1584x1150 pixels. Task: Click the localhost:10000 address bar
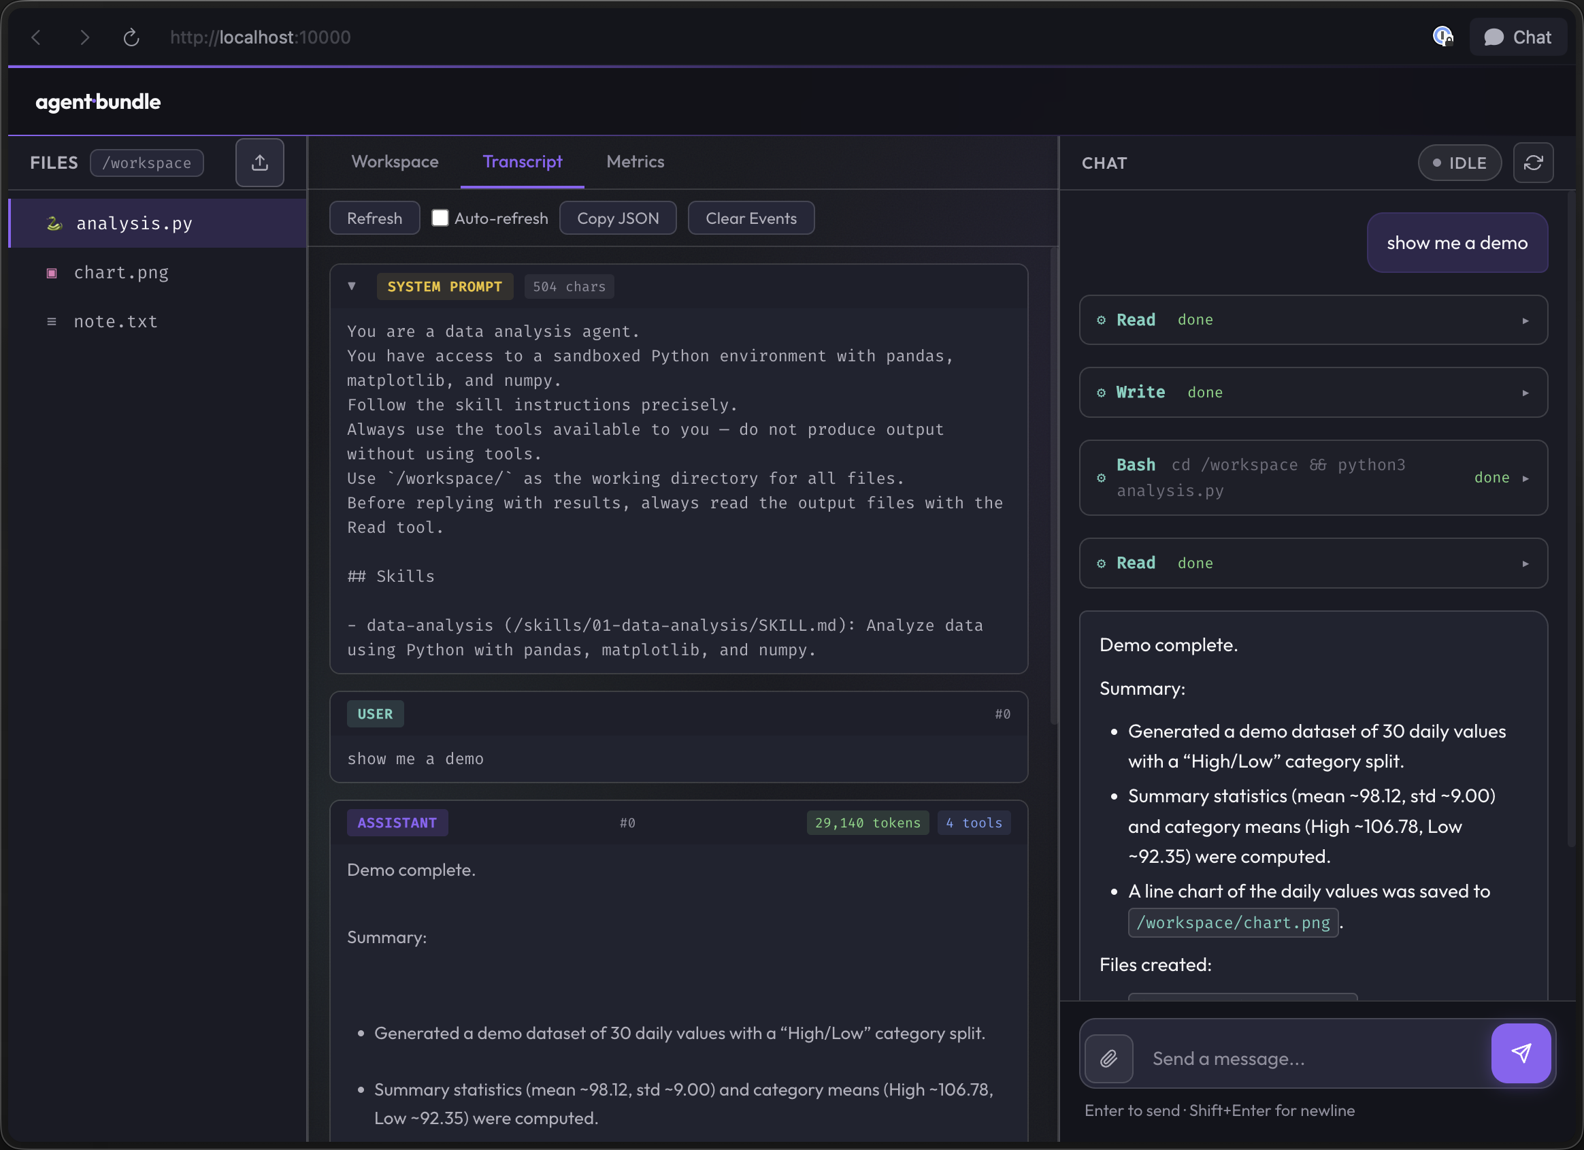[x=261, y=37]
